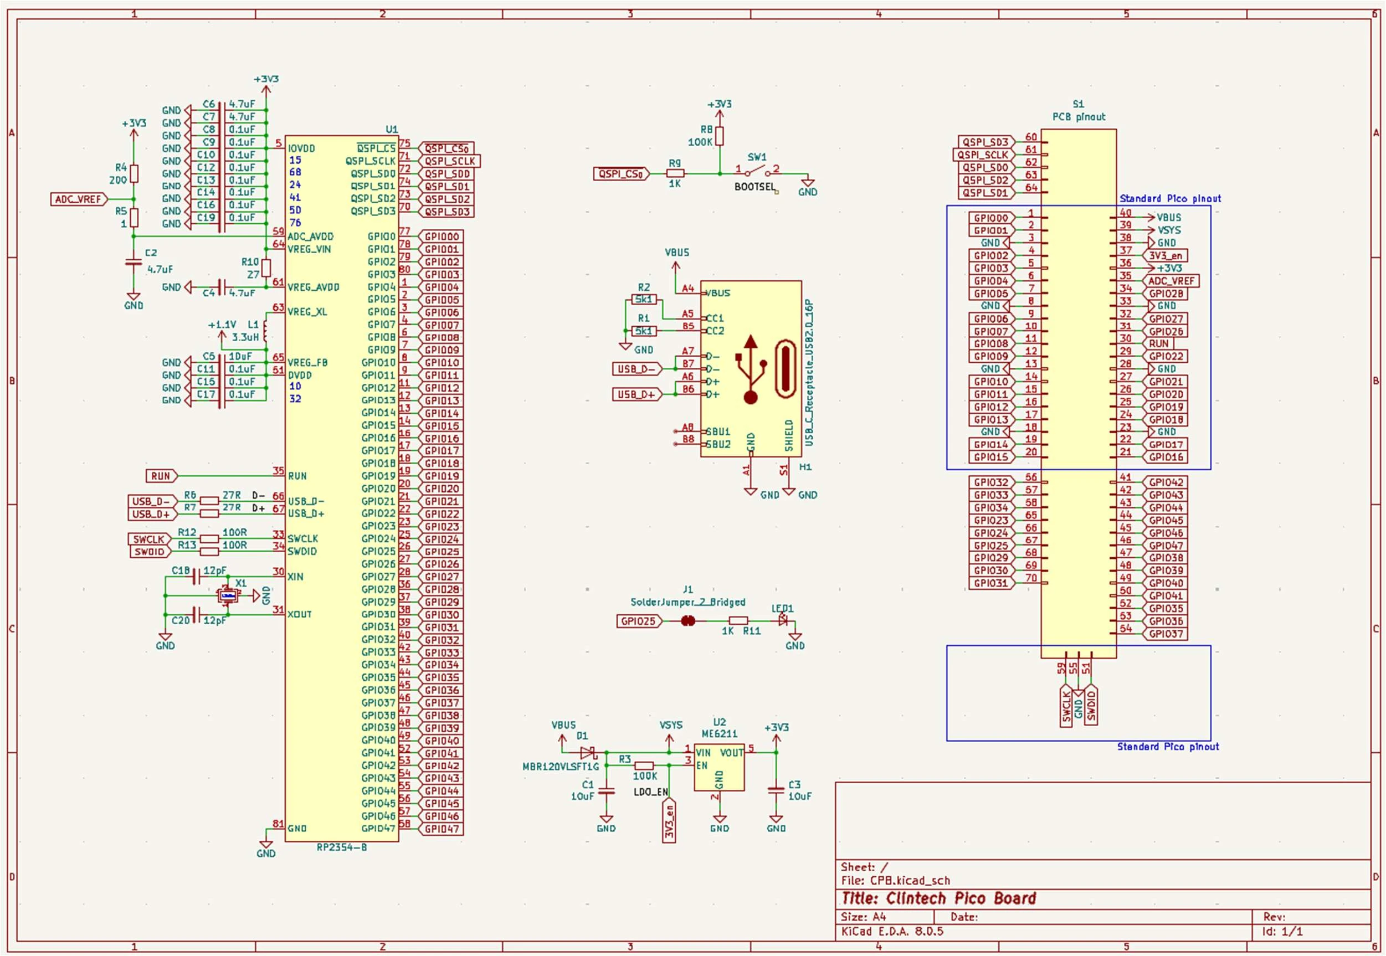1386x956 pixels.
Task: Click resistor R8 100K symbol
Action: click(720, 136)
